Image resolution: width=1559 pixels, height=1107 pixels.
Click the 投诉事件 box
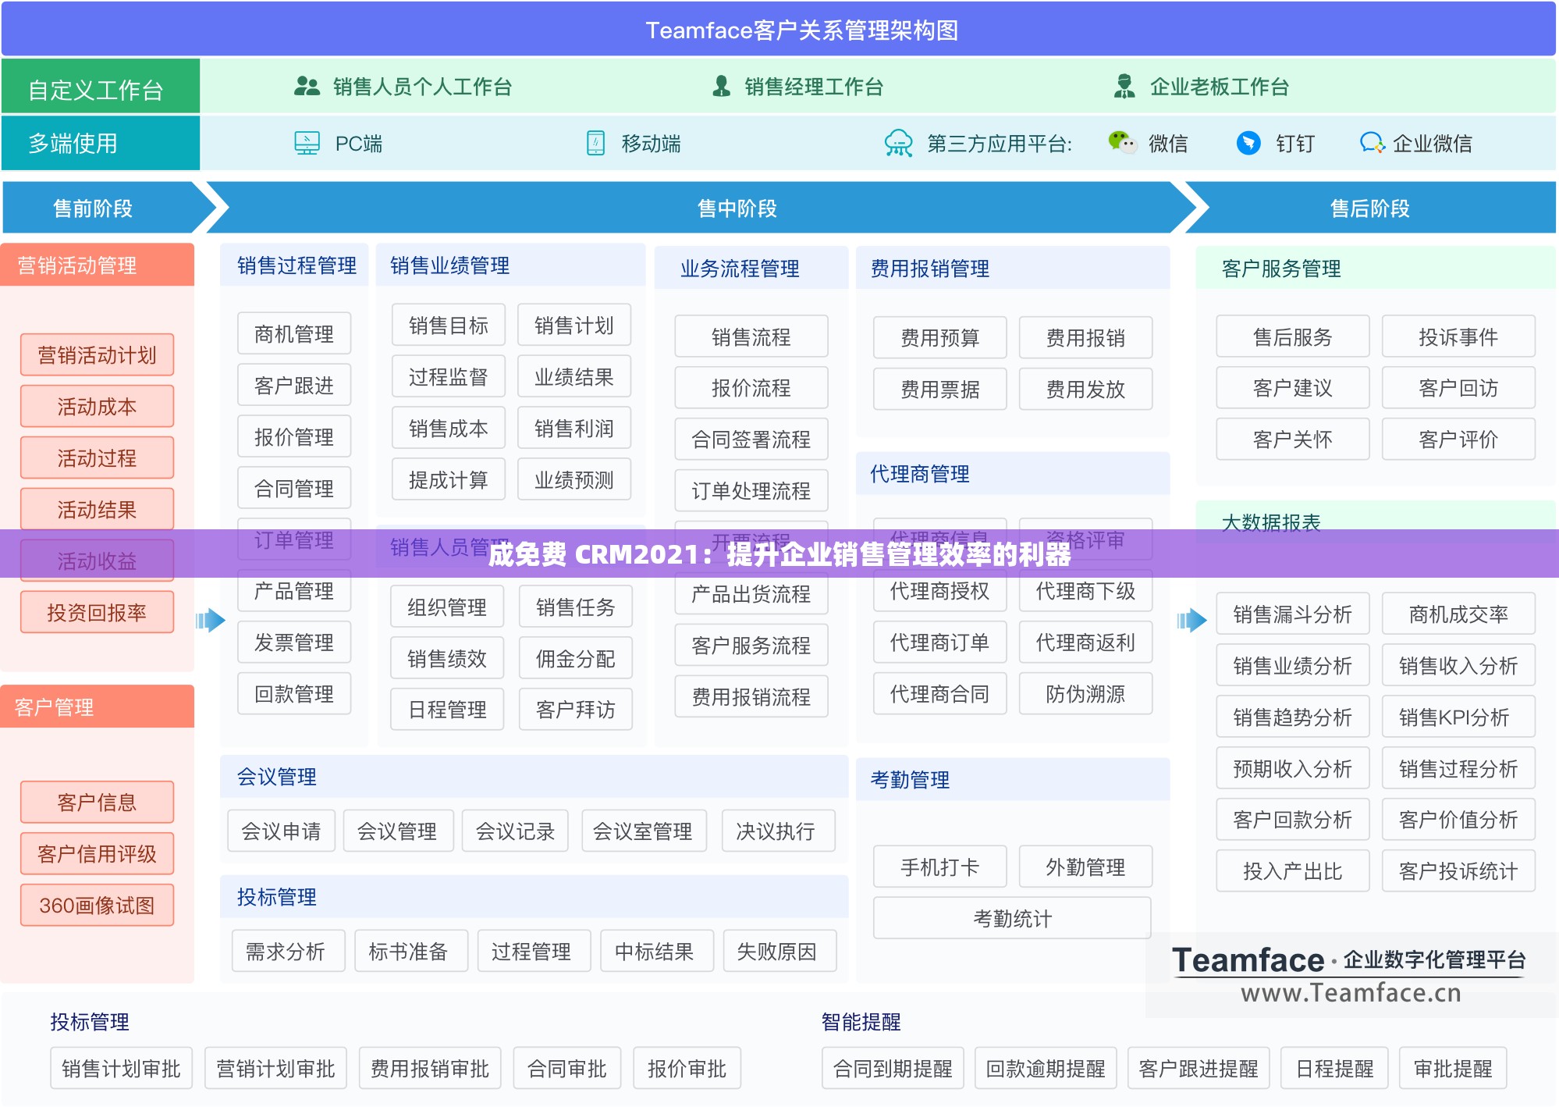click(x=1459, y=336)
